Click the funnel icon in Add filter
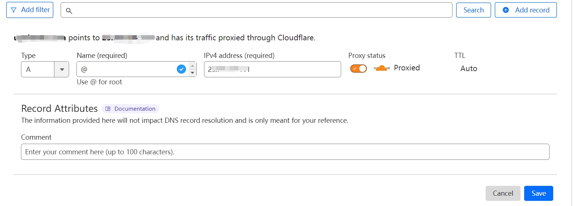 14,10
